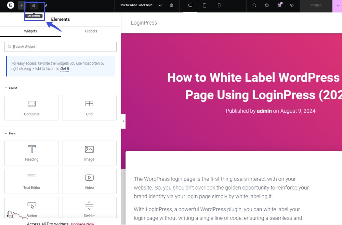The image size is (342, 225).
Task: Select the Container widget
Action: pos(31,108)
